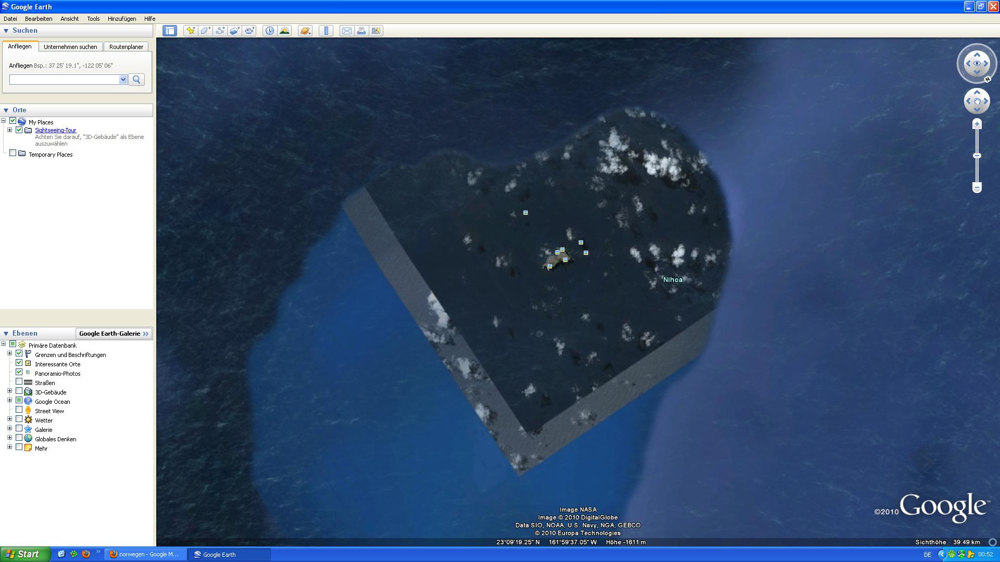Show historical imagery with the clock icon

(269, 31)
